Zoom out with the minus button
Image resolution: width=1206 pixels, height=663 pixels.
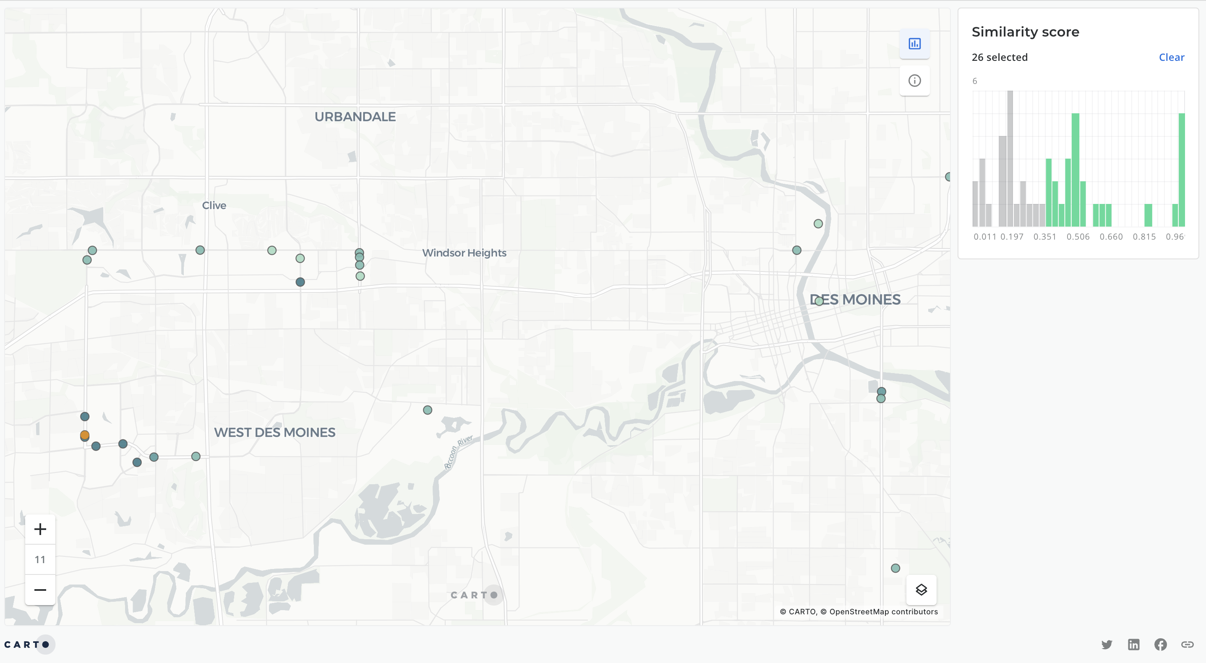(x=40, y=590)
